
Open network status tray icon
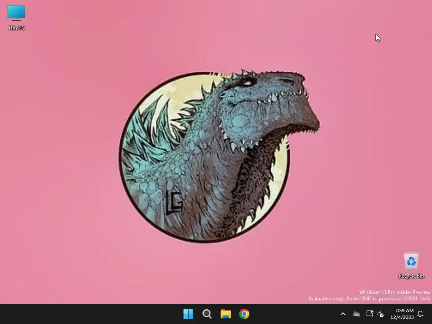click(x=370, y=314)
